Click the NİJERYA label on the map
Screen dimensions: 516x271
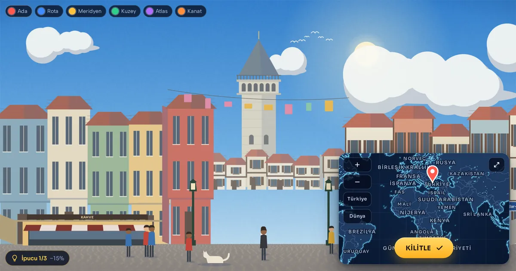tap(412, 212)
